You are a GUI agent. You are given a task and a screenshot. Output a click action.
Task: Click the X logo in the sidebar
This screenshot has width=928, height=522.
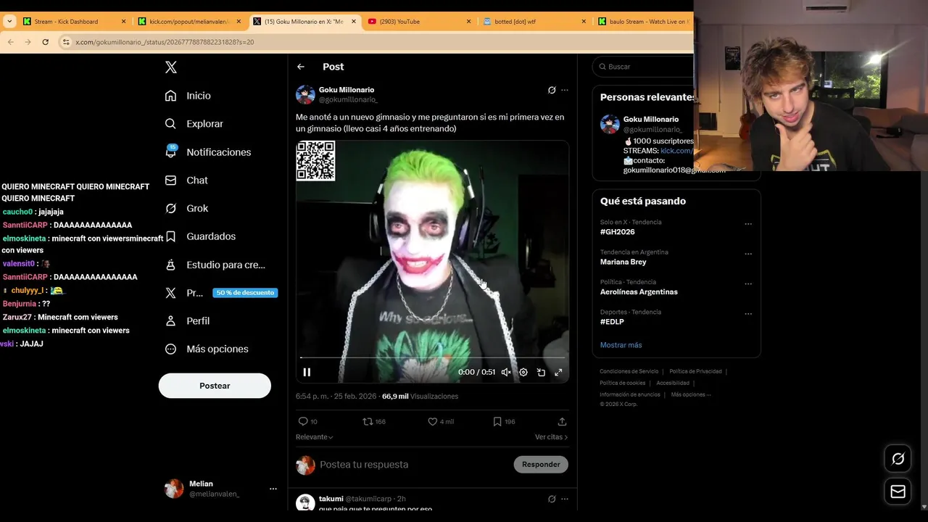(x=170, y=67)
